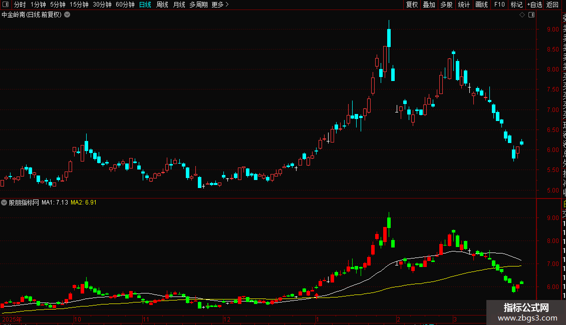566x325 pixels.
Task: Toggle the left side panel icon
Action: [6, 4]
